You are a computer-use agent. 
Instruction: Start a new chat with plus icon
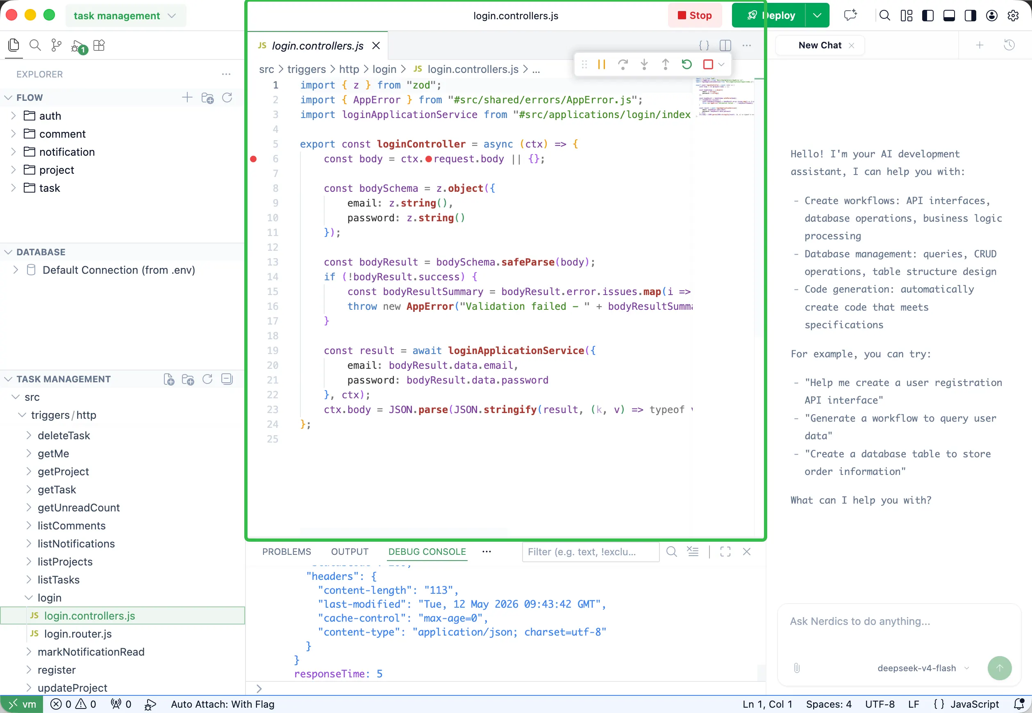click(980, 45)
